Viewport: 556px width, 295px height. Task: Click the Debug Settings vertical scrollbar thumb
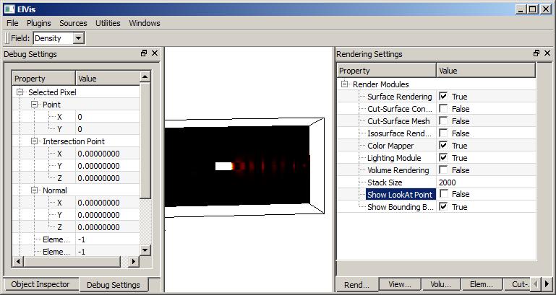click(145, 140)
